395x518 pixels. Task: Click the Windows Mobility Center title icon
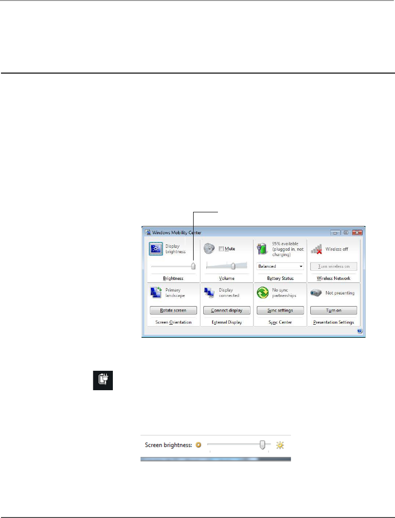148,233
